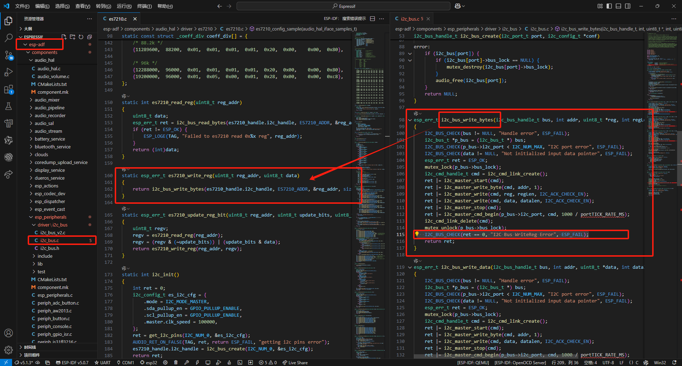682x366 pixels.
Task: Click the errors and warnings counter in the status bar
Action: [268, 362]
